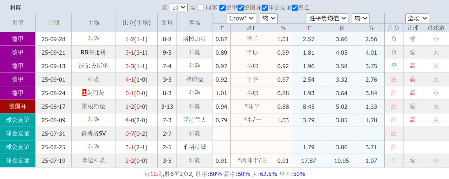
Task: Uncheck the 德乙 league checkbox
Action: (295, 8)
